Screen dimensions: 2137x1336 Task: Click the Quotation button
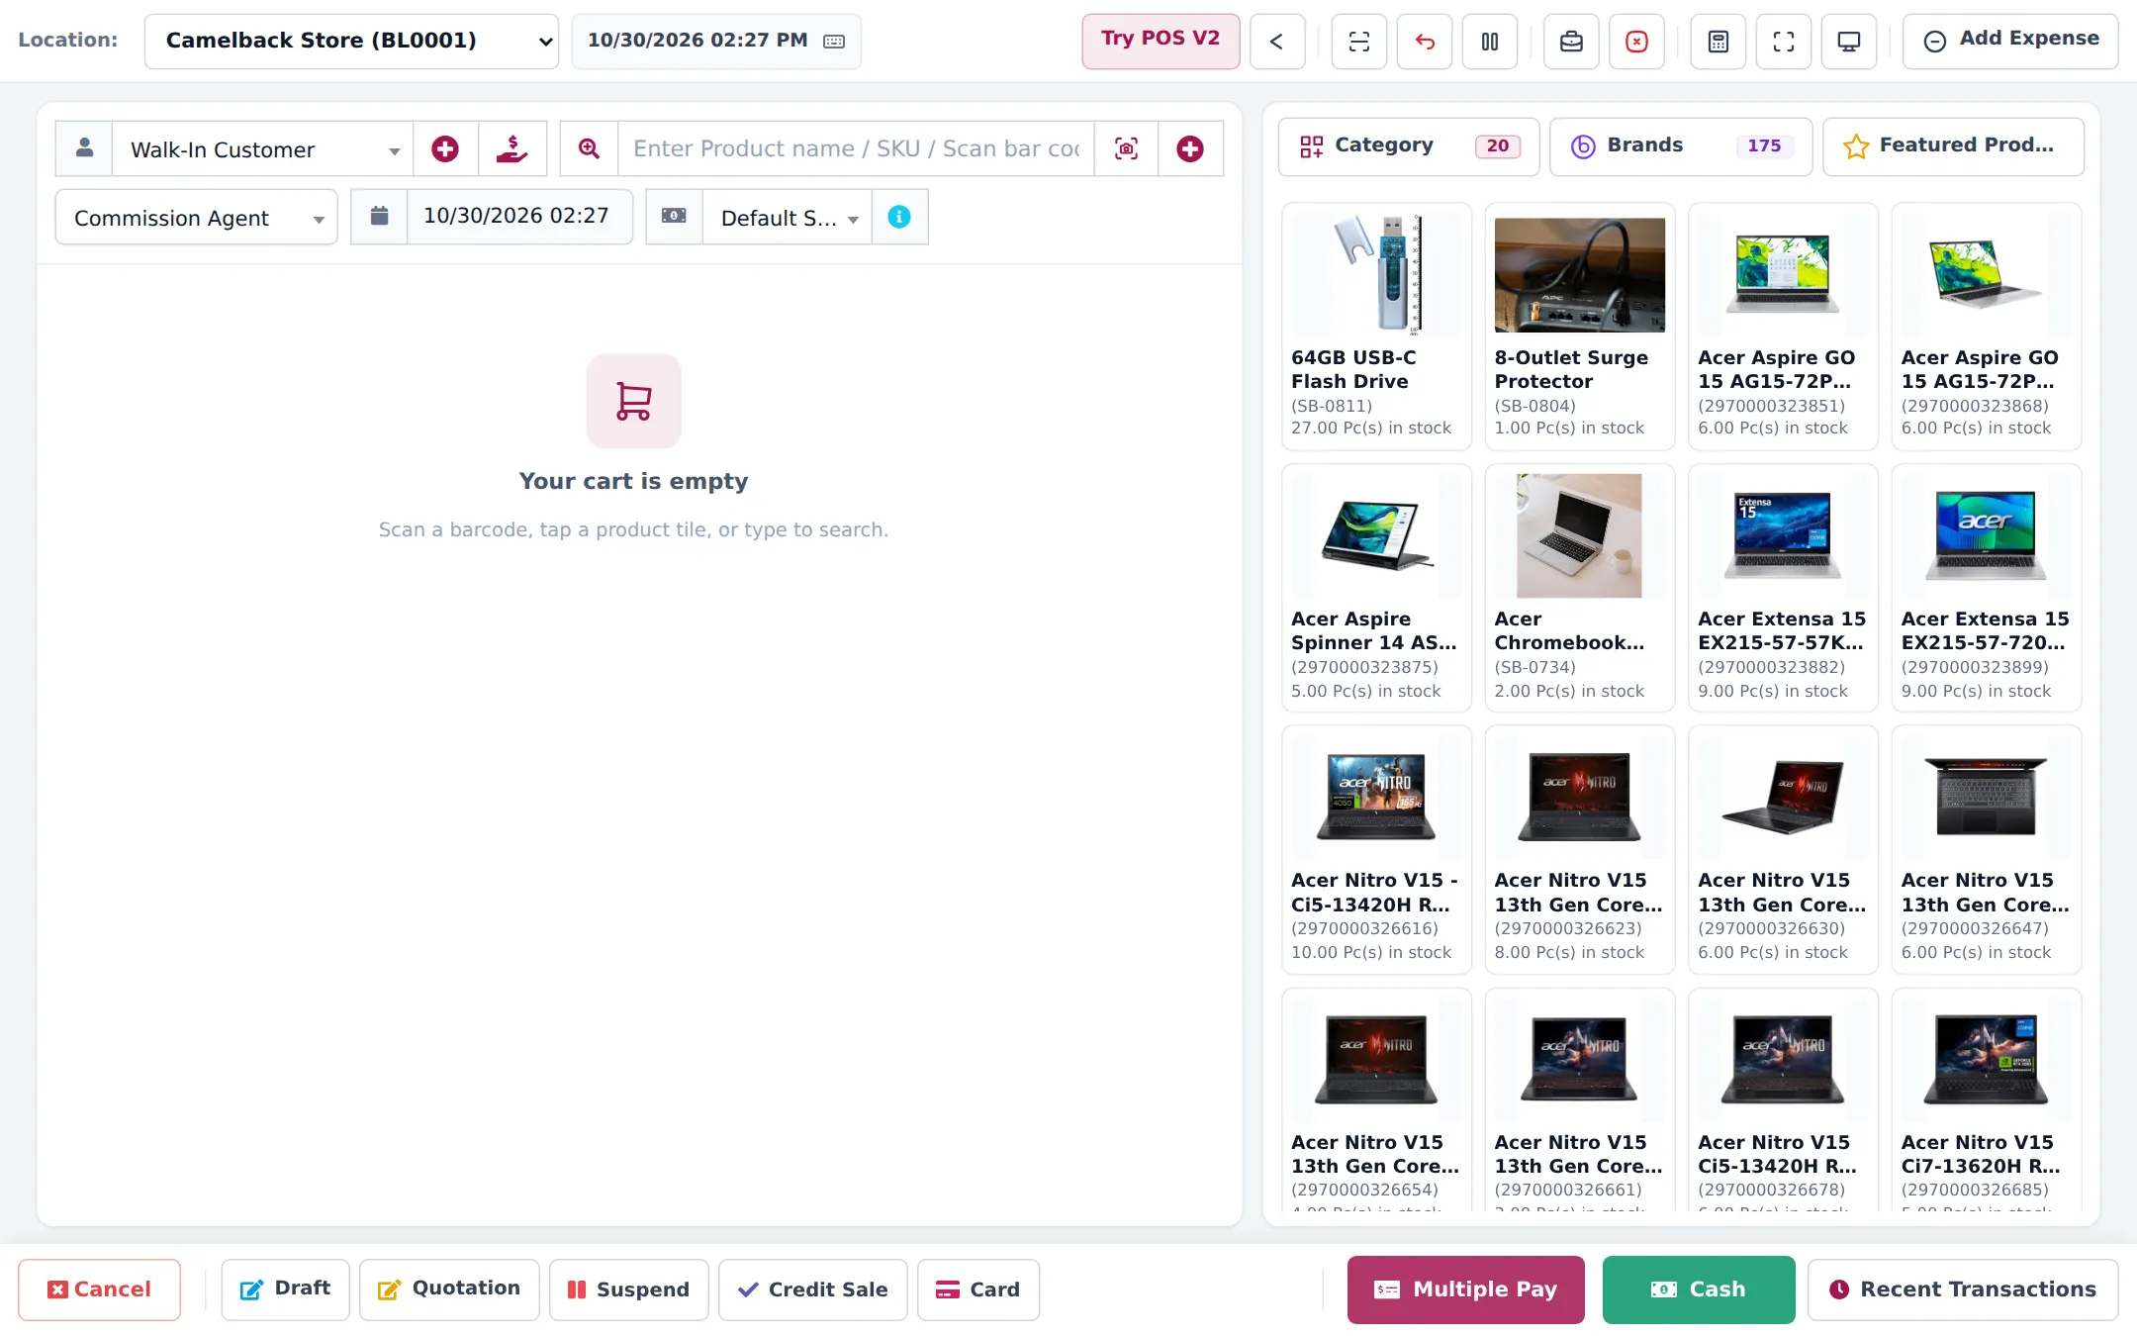click(449, 1289)
